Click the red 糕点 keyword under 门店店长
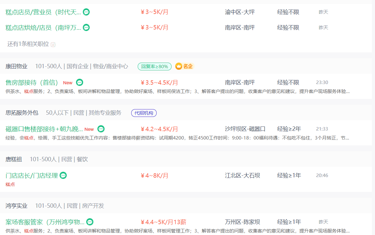Viewport: 375px width, 235px height. tap(10, 184)
